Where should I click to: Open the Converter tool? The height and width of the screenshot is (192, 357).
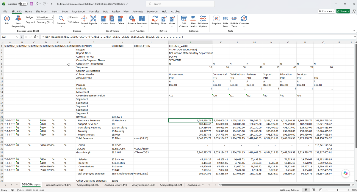point(244,21)
